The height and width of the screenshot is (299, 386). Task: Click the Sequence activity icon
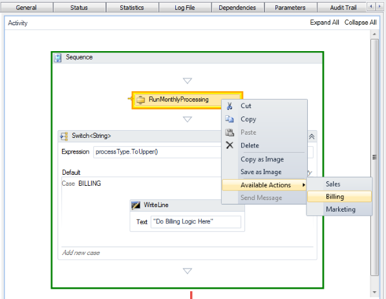point(58,58)
